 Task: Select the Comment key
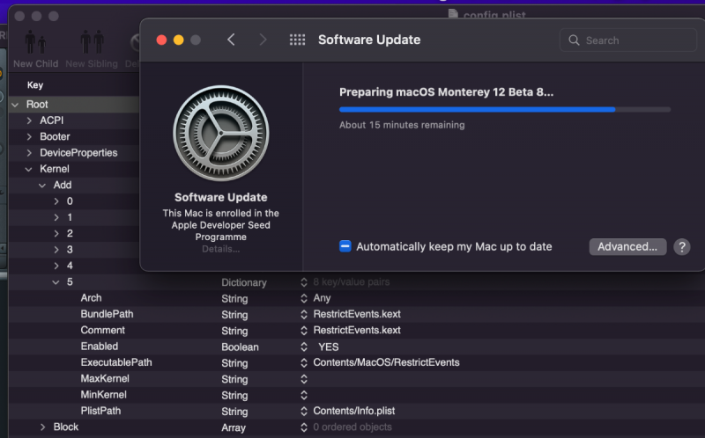103,331
